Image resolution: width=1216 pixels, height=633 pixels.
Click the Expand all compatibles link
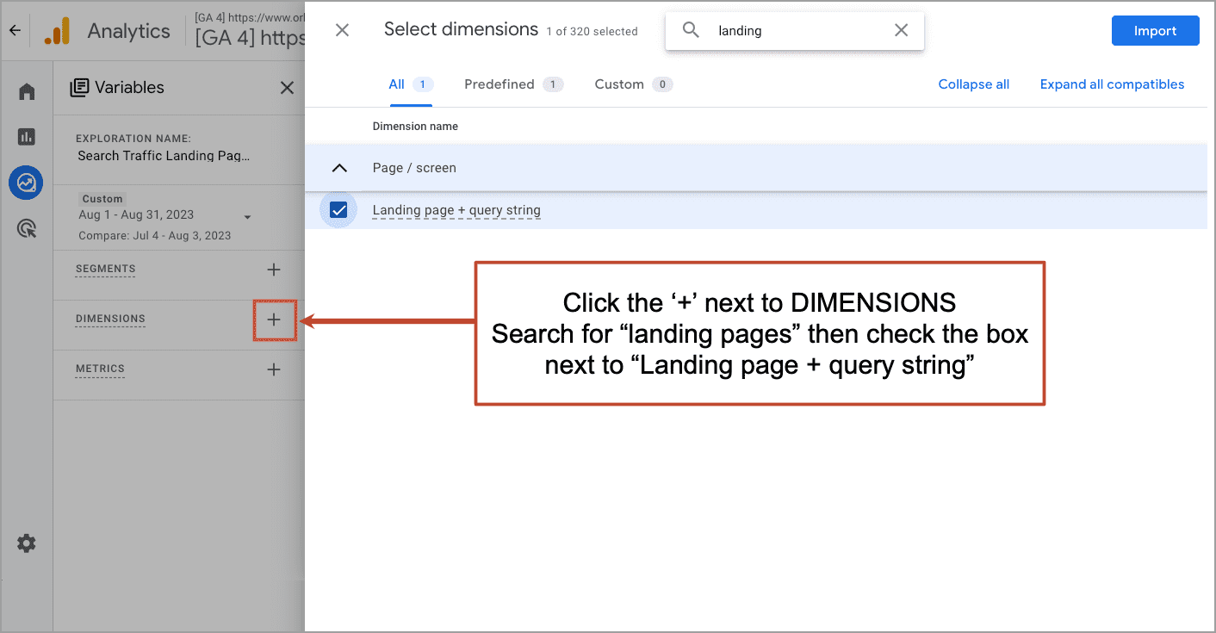[1112, 84]
